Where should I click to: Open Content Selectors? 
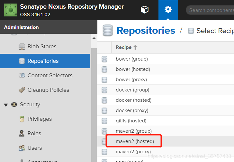tap(50, 76)
